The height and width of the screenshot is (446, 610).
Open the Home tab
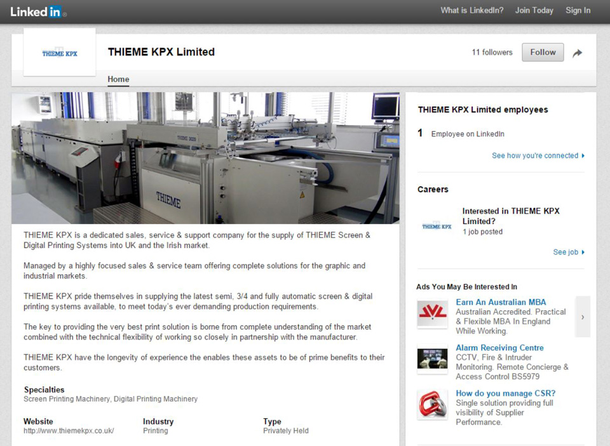pos(118,79)
